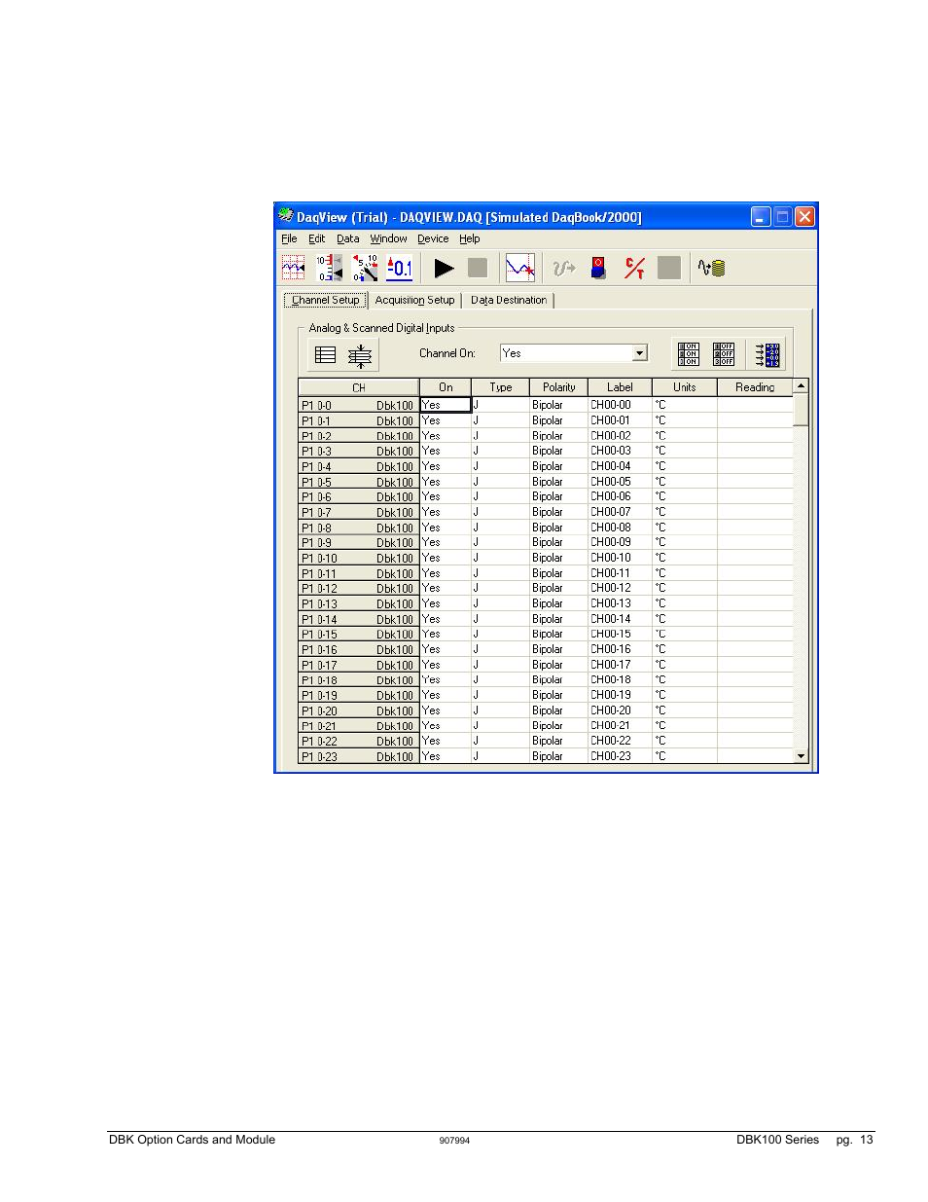Open the Device menu
The width and height of the screenshot is (928, 1202).
coord(433,238)
